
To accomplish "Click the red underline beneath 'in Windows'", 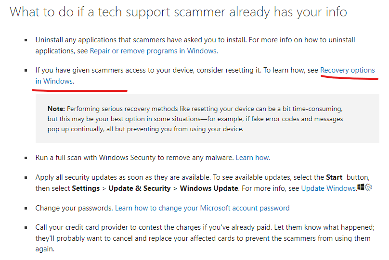I will coord(79,90).
